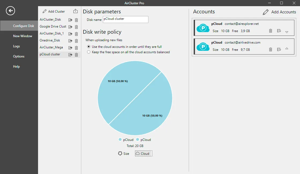The height and width of the screenshot is (174, 300).
Task: Remove the contact@airexplorer.net account via trash icon
Action: point(271,31)
